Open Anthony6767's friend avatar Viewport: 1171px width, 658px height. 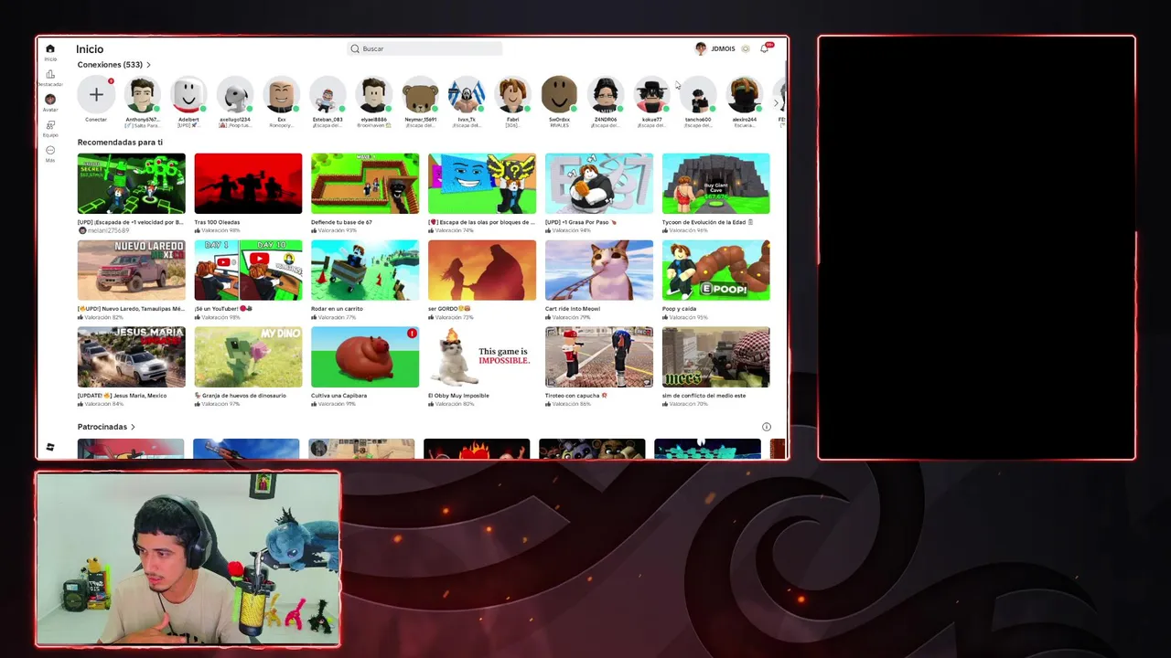[142, 95]
